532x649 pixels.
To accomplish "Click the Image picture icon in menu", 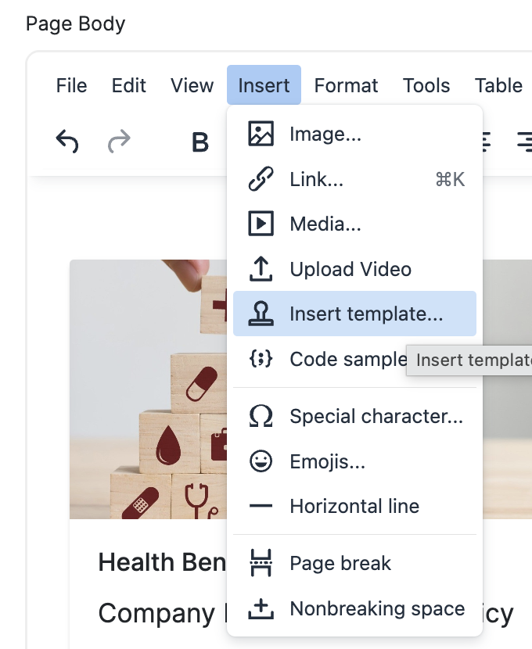I will click(x=261, y=134).
